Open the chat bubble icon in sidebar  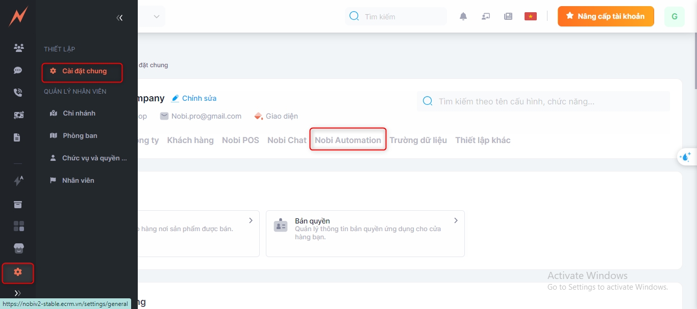18,70
